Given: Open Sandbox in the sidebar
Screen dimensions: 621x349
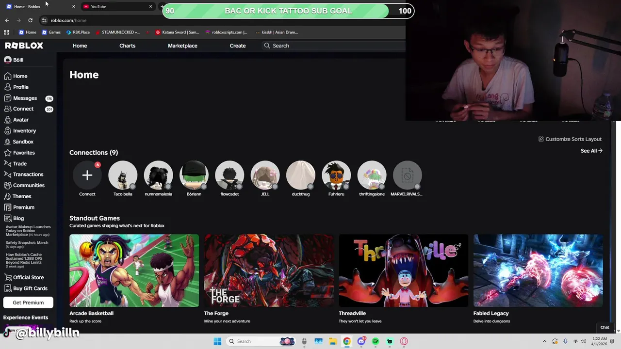Looking at the screenshot, I should pyautogui.click(x=19, y=142).
